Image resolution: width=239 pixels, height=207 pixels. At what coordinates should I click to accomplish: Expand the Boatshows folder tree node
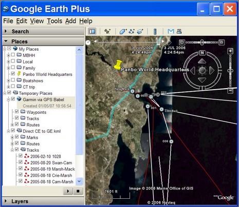(x=8, y=80)
